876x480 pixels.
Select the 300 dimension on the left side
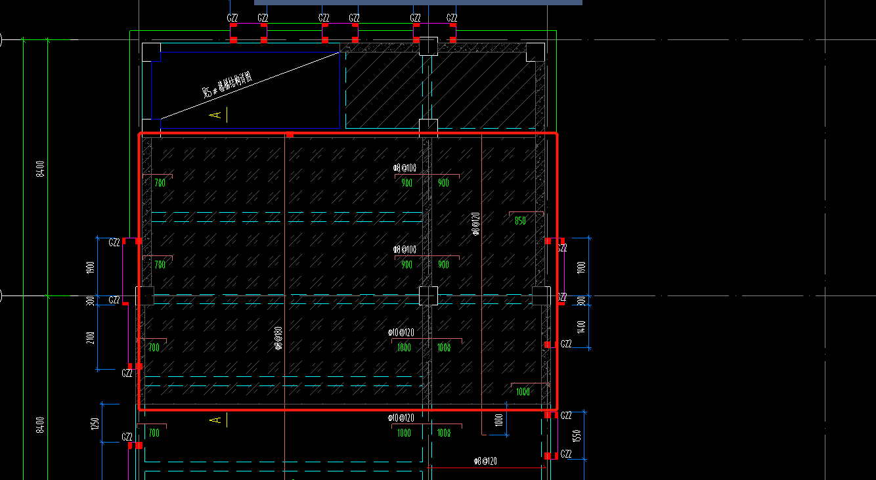91,300
